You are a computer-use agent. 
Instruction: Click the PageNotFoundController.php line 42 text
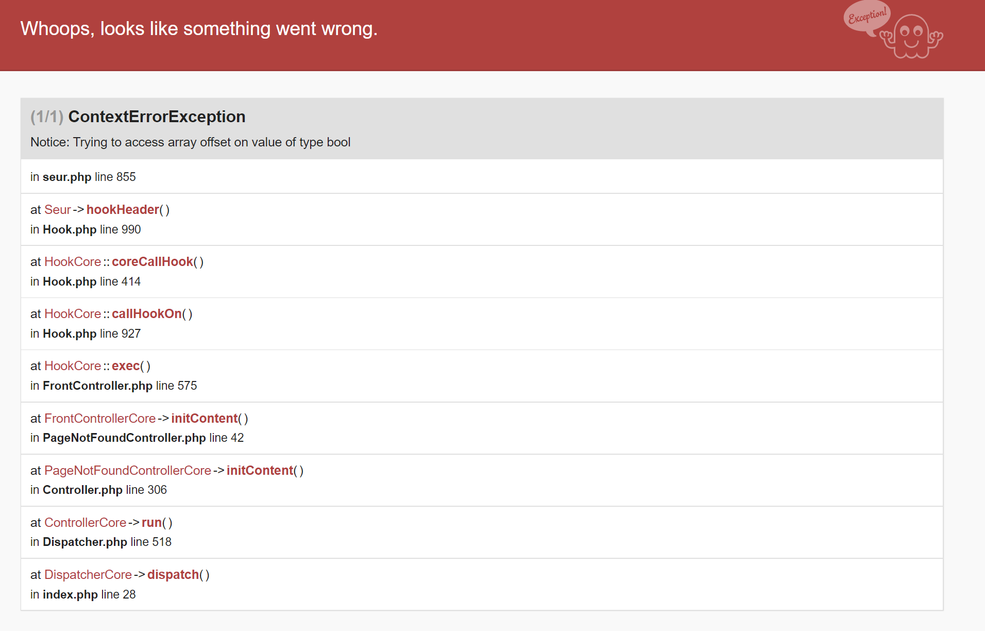[x=137, y=438]
